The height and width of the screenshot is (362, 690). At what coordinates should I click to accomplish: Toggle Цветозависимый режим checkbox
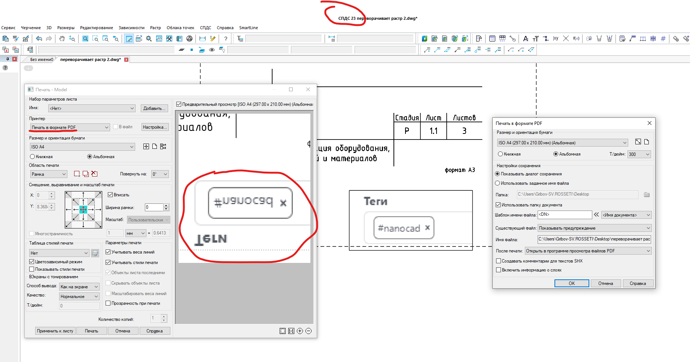pyautogui.click(x=32, y=262)
